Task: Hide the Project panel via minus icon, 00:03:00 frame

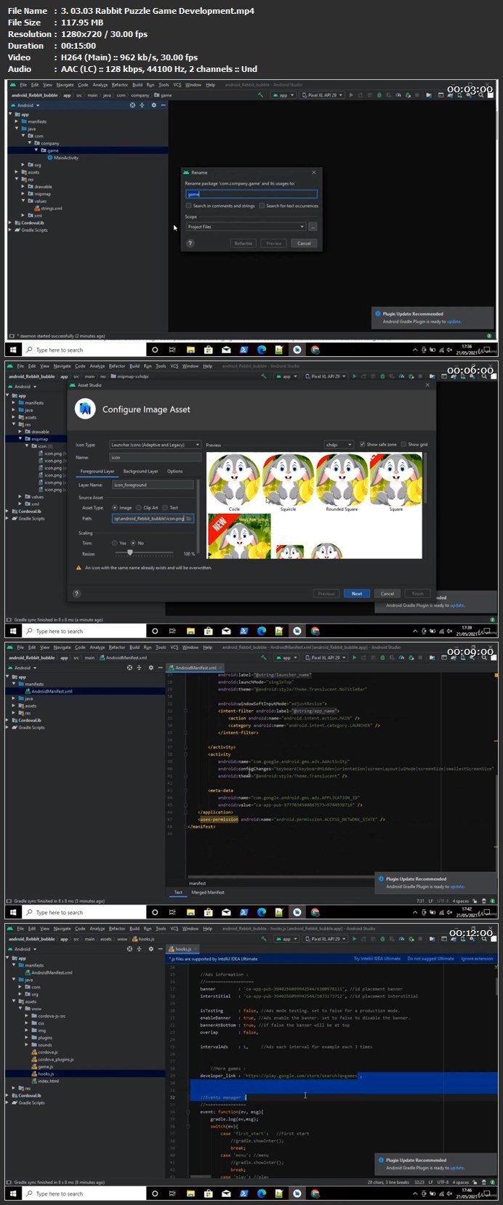Action: 163,105
